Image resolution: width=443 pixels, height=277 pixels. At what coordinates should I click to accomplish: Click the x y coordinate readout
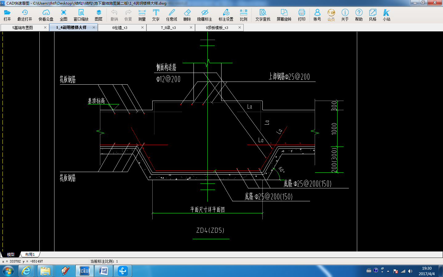(22, 261)
